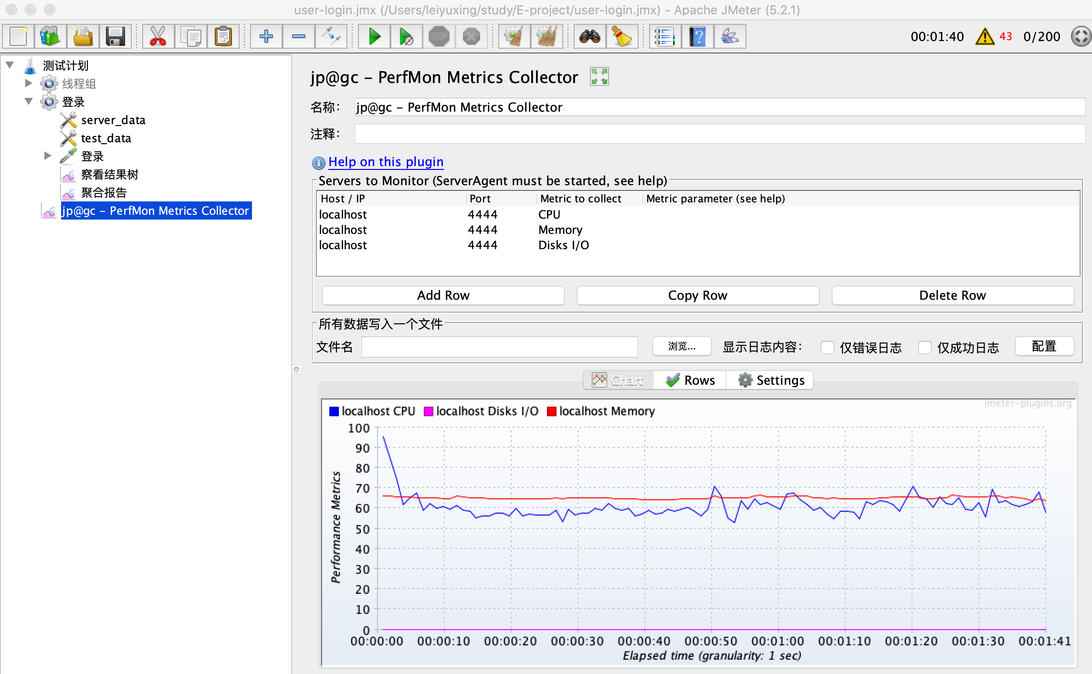Enable the 仅错误日志 checkbox
The height and width of the screenshot is (674, 1092).
[828, 348]
